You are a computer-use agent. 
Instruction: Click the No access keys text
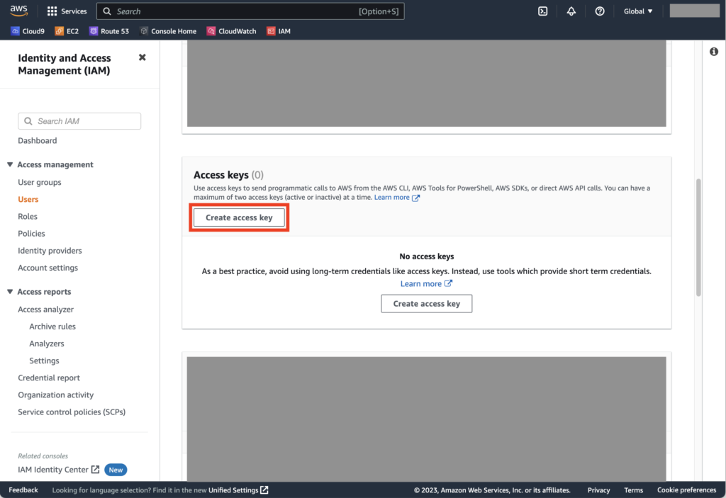pyautogui.click(x=426, y=256)
